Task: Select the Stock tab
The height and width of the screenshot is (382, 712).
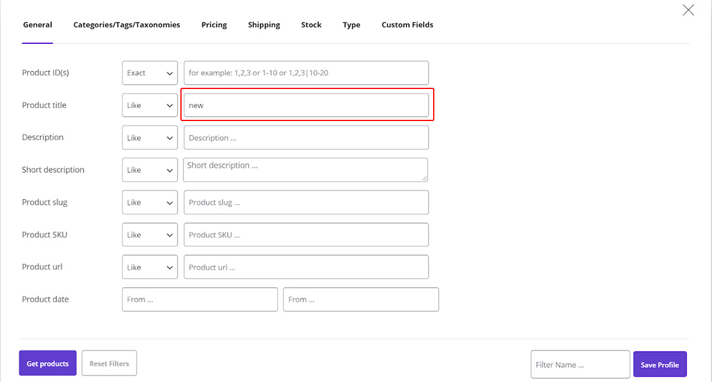Action: [x=311, y=25]
